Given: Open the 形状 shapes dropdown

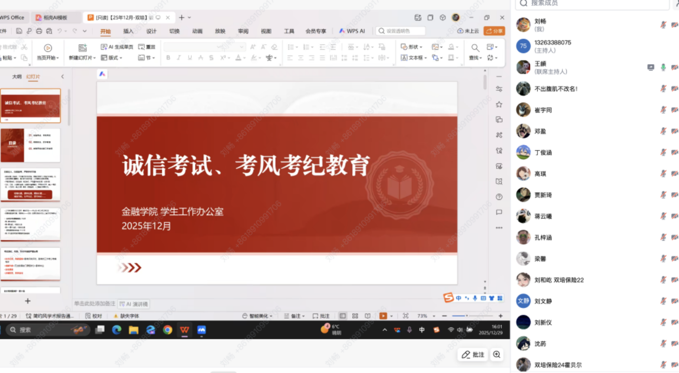Looking at the screenshot, I should tap(411, 47).
